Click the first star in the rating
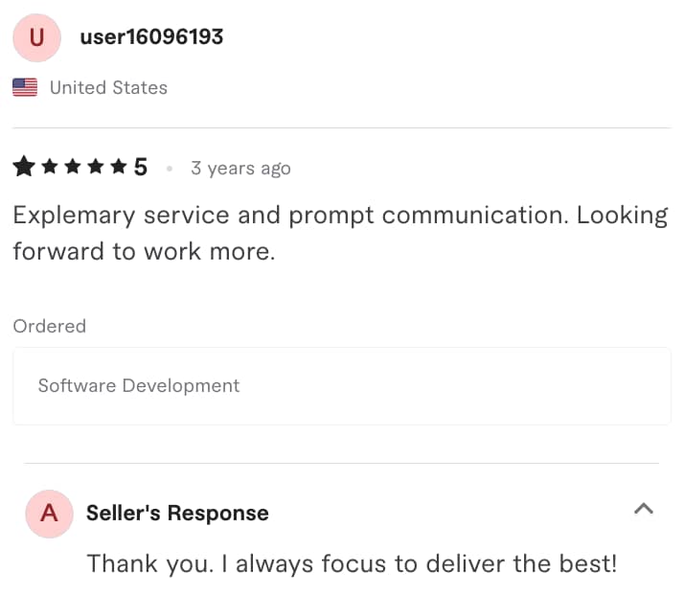The image size is (684, 596). pyautogui.click(x=23, y=168)
